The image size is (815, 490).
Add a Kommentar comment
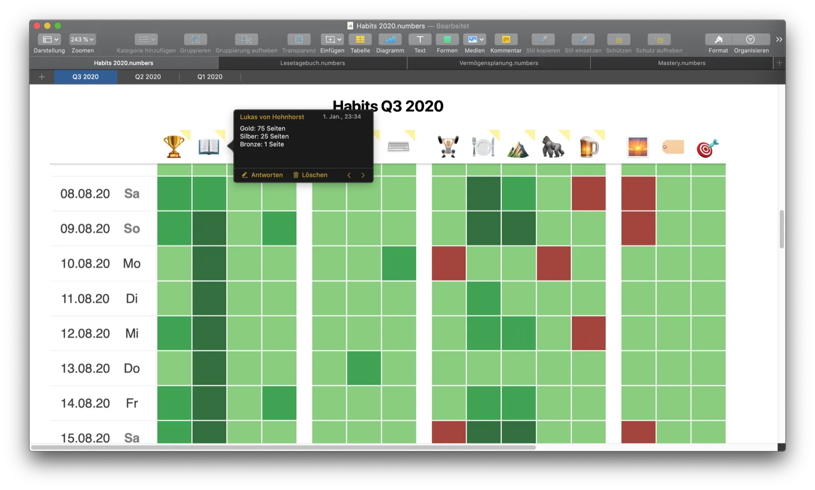506,39
